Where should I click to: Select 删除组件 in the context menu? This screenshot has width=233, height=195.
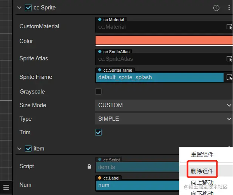(202, 171)
